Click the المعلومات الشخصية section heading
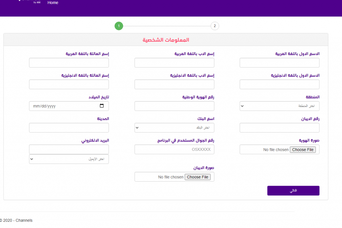Viewport: 342px width, 228px height. [x=166, y=40]
